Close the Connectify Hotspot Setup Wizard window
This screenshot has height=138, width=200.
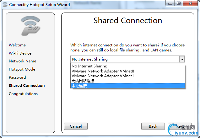pos(190,3)
